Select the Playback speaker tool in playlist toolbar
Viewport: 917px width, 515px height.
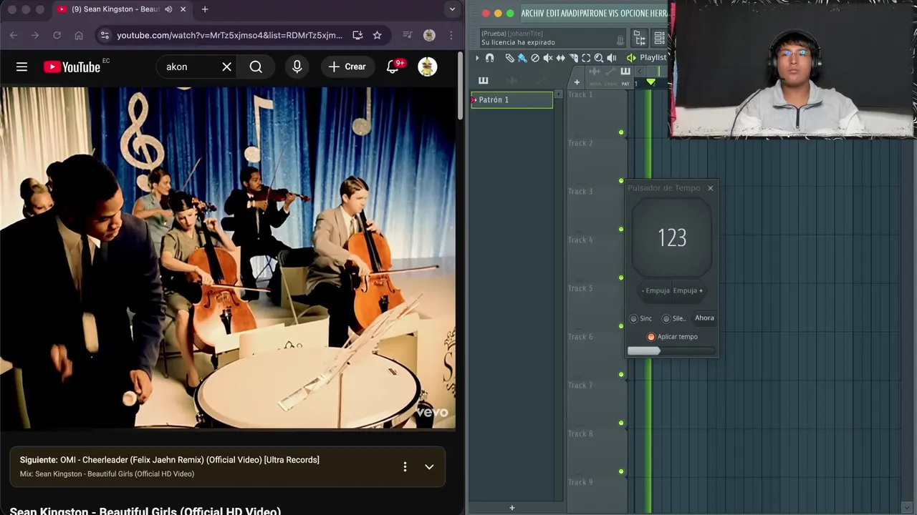612,58
